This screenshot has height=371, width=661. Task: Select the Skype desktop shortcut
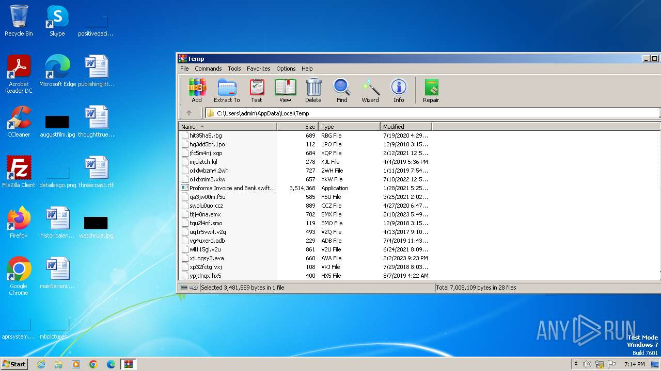click(57, 21)
